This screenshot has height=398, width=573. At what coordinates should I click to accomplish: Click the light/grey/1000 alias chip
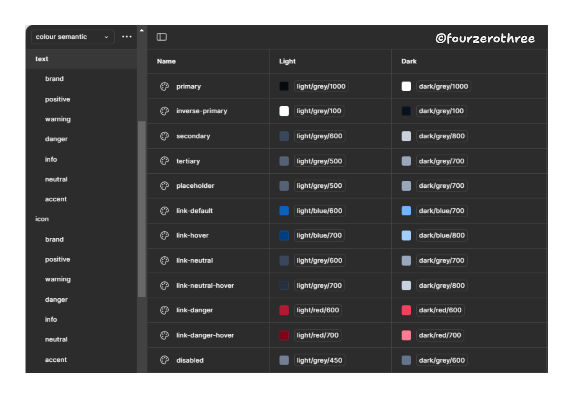321,86
